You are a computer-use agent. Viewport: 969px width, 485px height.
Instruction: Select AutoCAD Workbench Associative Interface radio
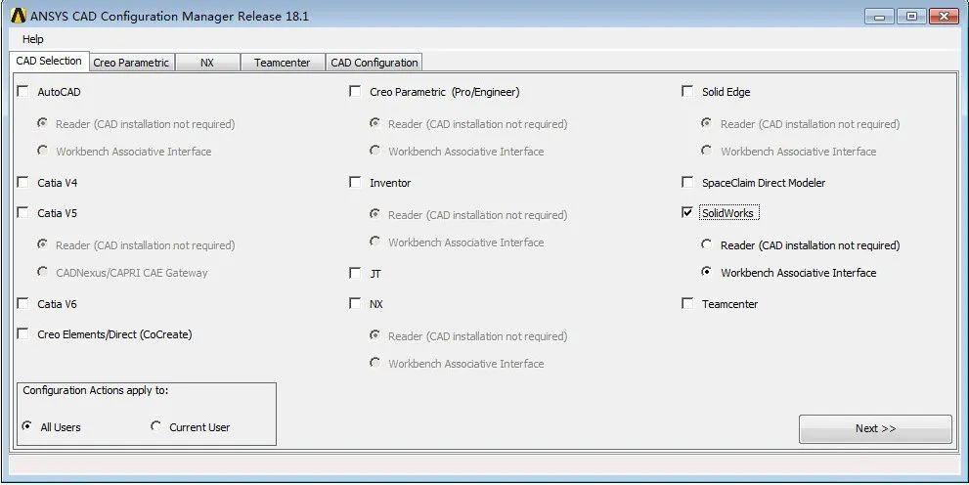pos(42,151)
